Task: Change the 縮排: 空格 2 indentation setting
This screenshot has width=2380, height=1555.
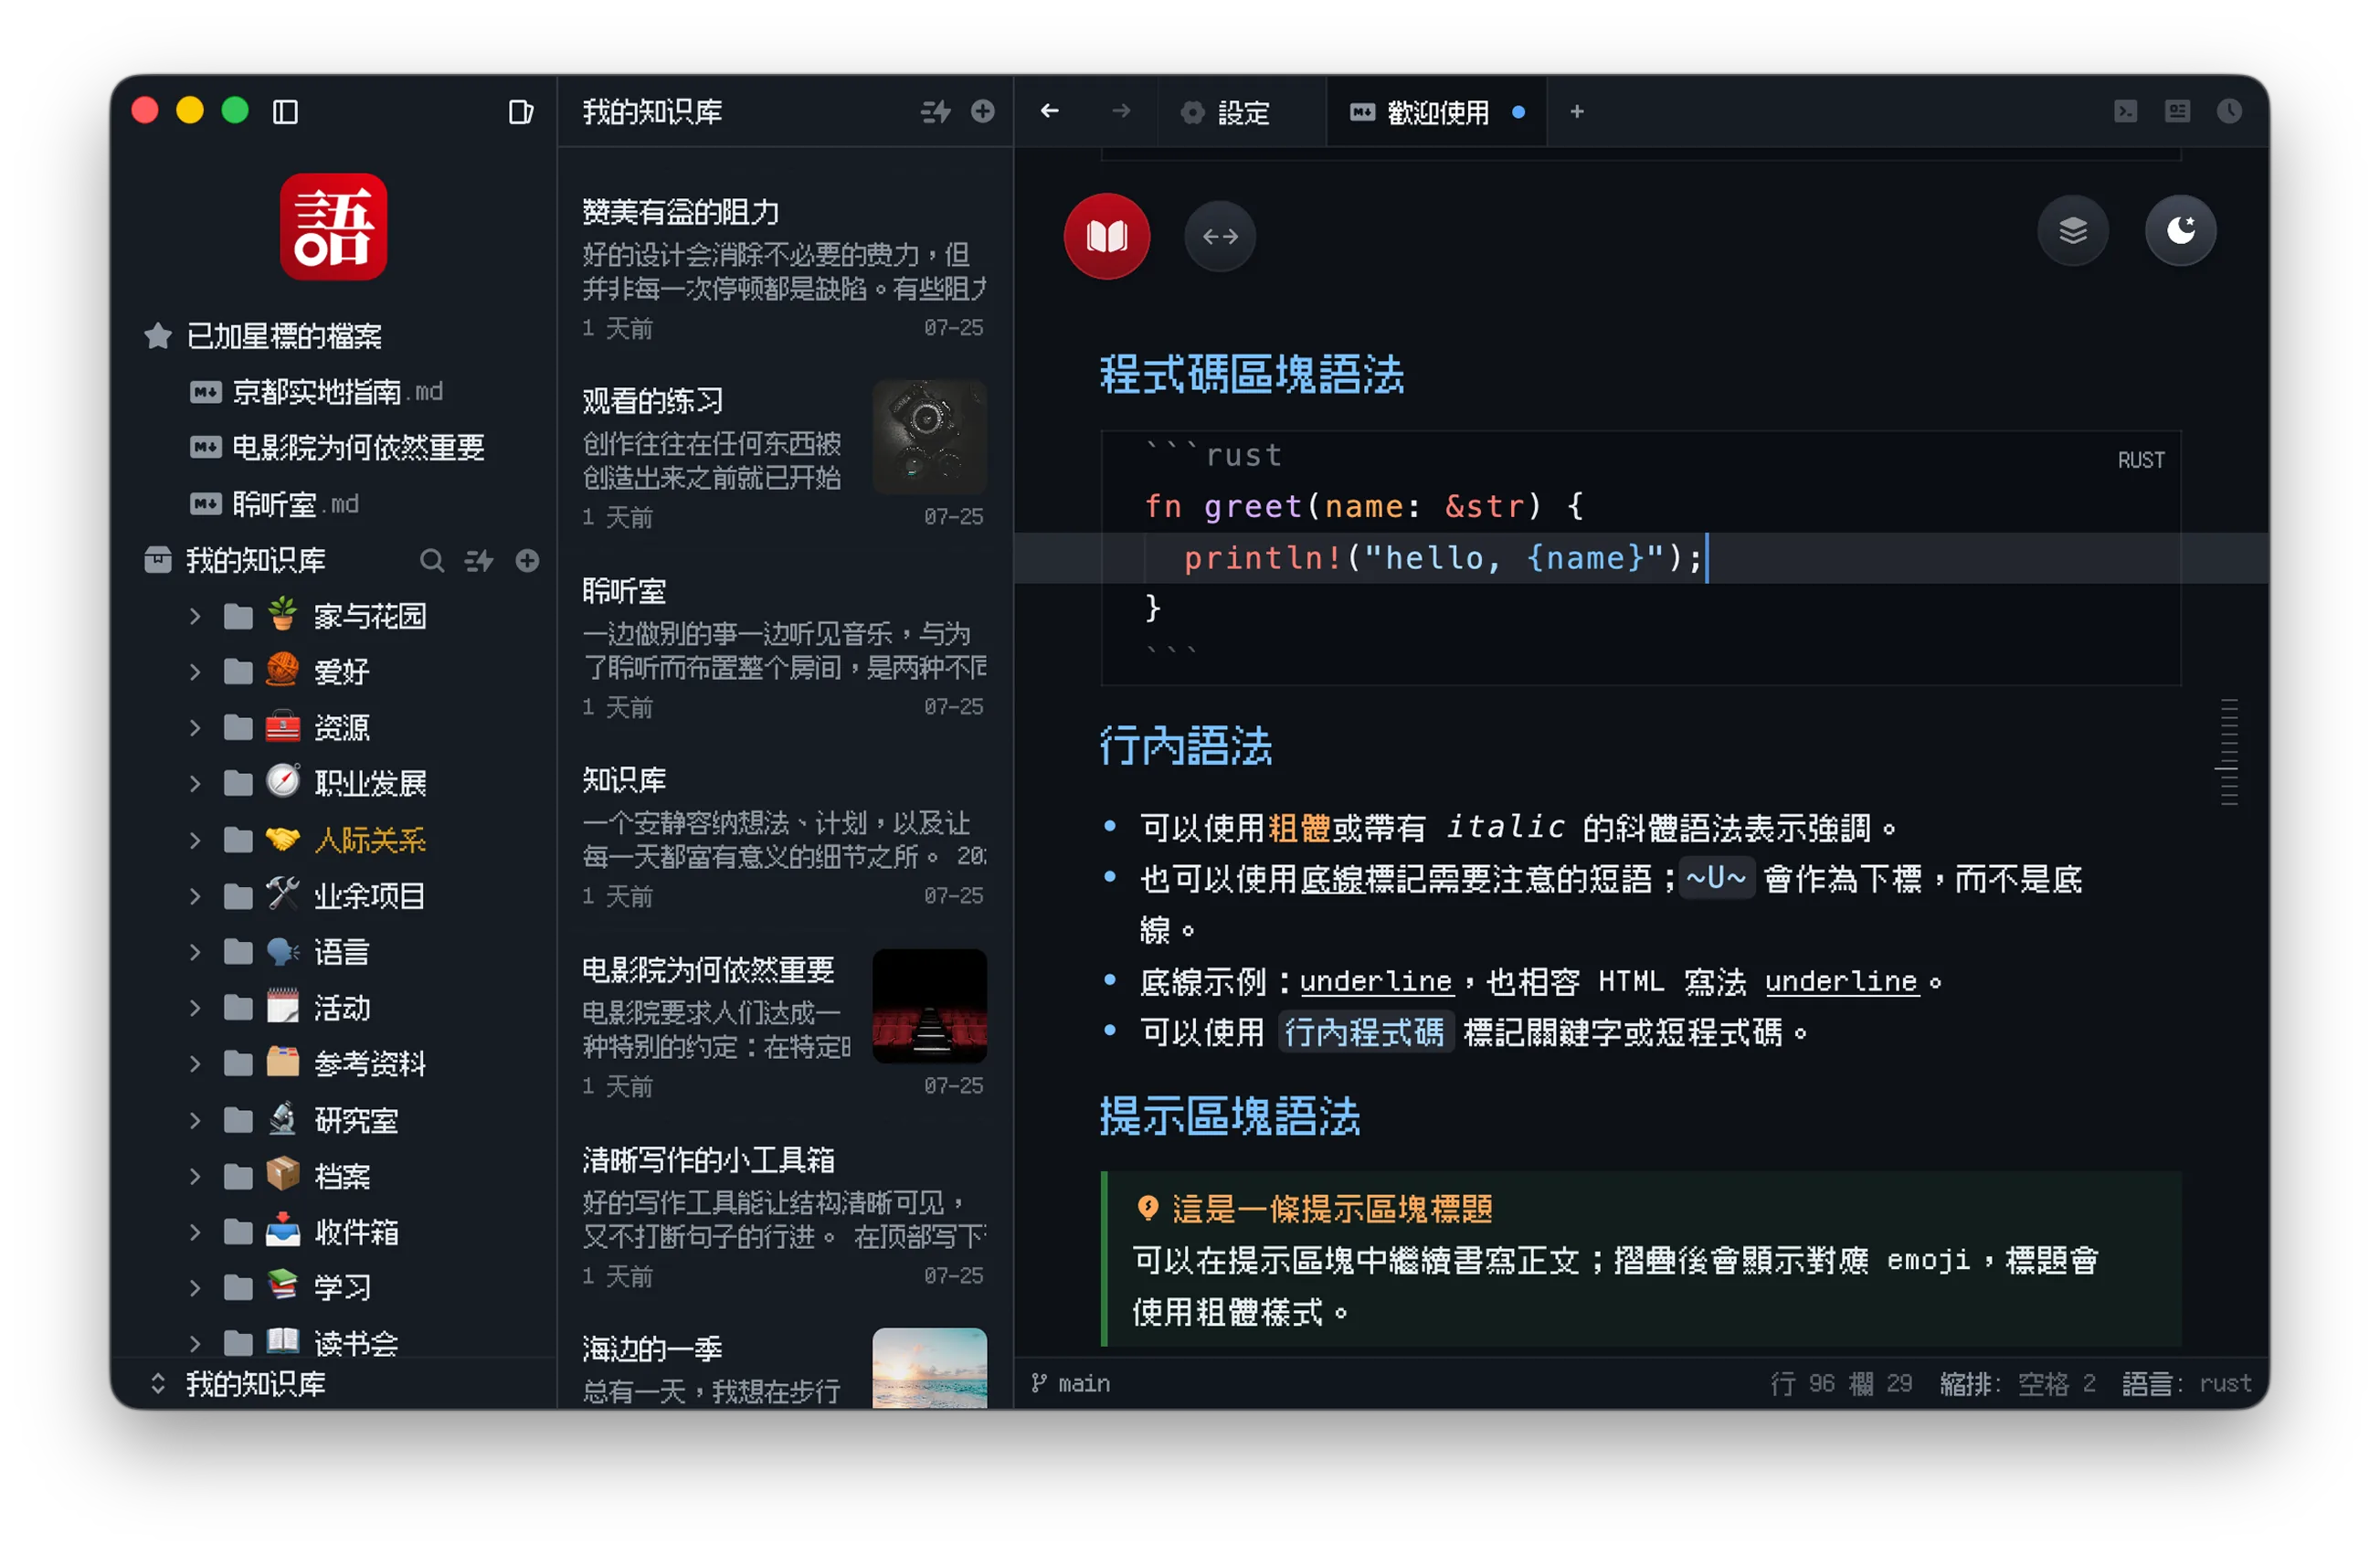Action: click(2018, 1383)
